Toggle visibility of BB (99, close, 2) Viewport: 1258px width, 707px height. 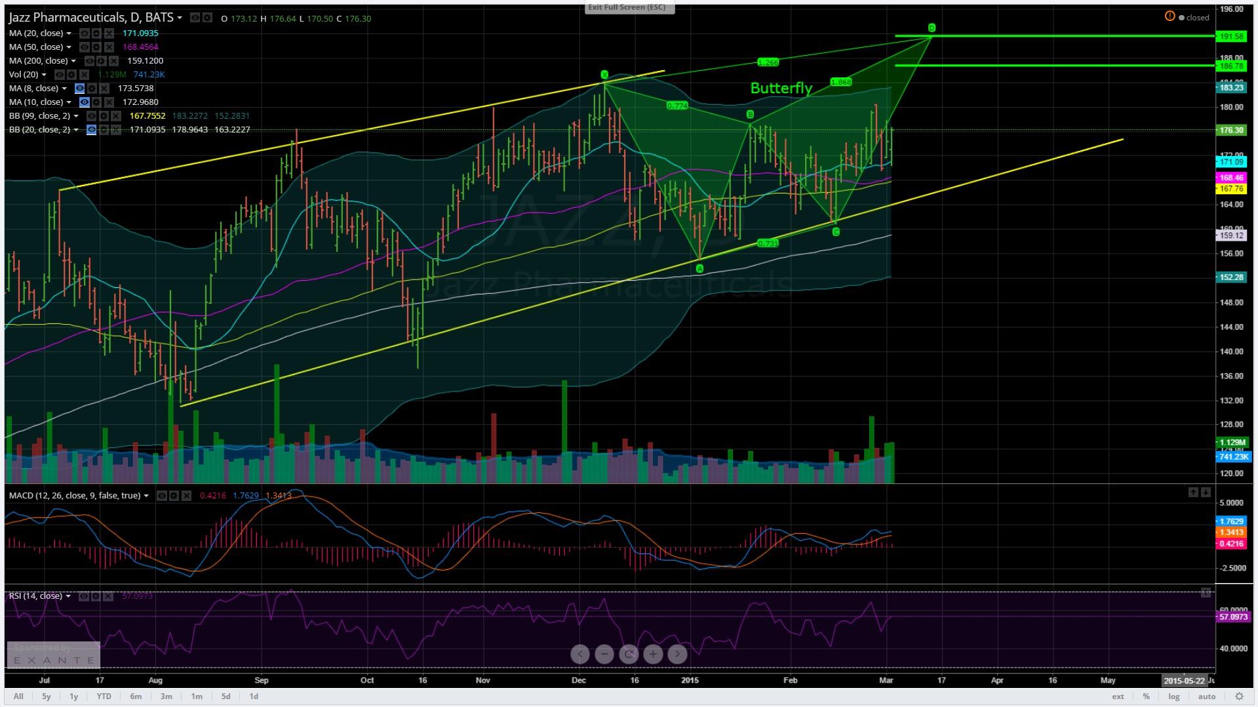91,116
